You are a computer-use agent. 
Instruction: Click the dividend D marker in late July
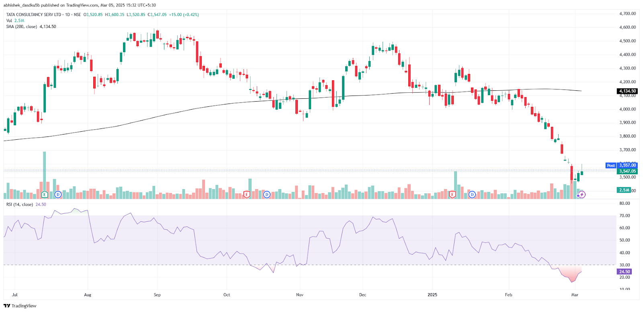pos(58,194)
